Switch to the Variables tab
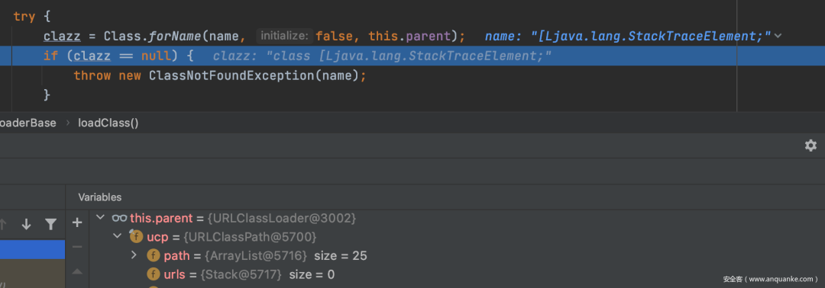The height and width of the screenshot is (288, 825). (100, 197)
